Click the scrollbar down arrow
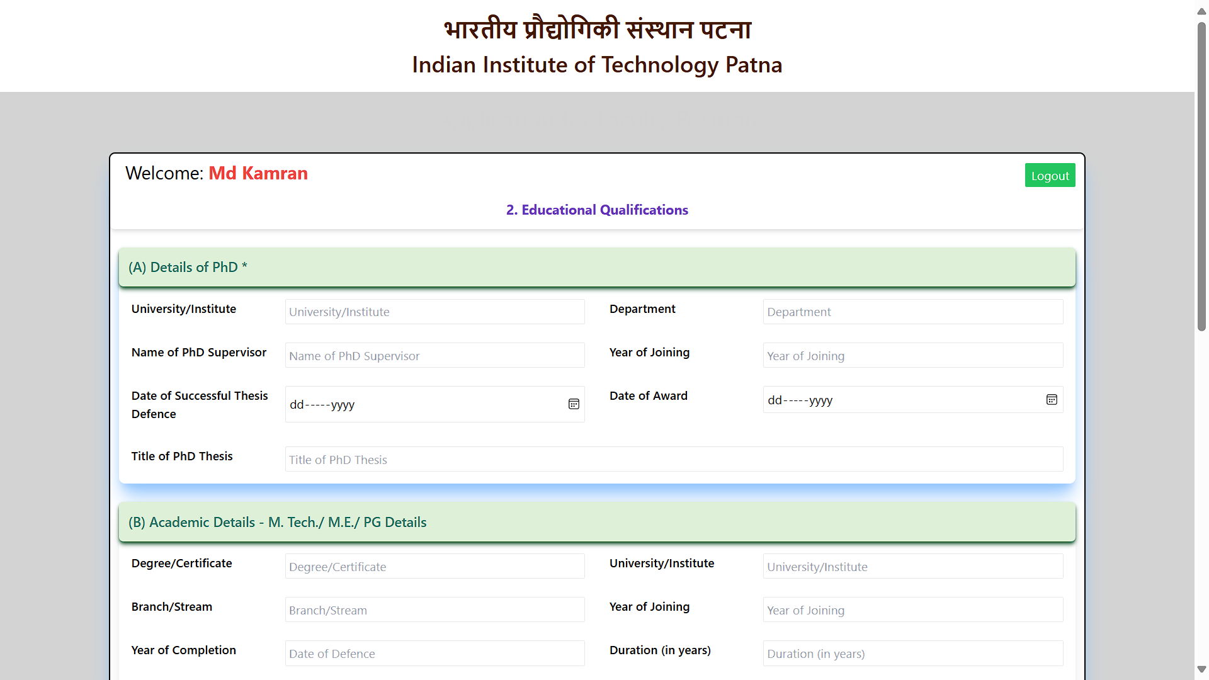The width and height of the screenshot is (1209, 680). tap(1201, 669)
